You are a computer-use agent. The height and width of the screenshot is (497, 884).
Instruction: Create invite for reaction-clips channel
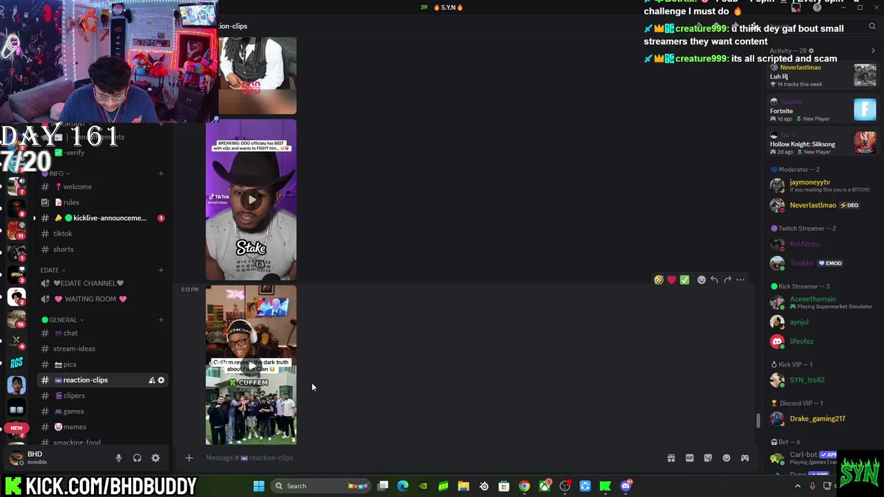pyautogui.click(x=151, y=380)
